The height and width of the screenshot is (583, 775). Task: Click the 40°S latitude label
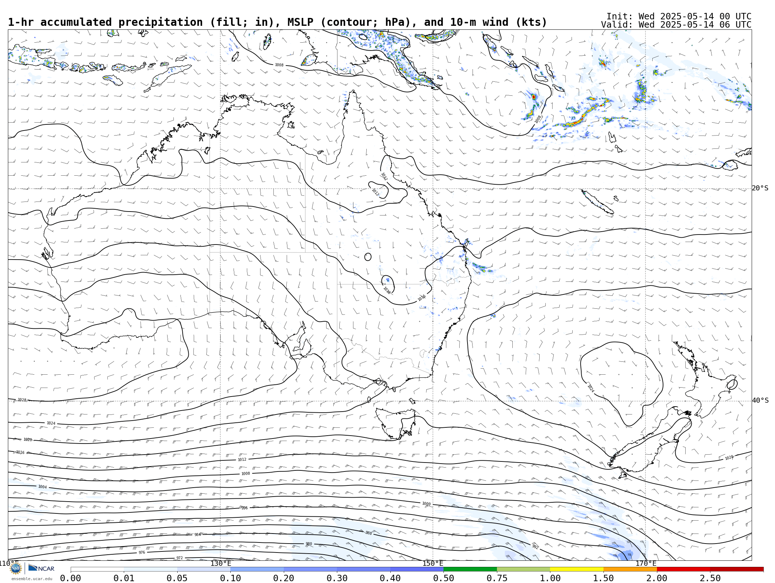760,400
